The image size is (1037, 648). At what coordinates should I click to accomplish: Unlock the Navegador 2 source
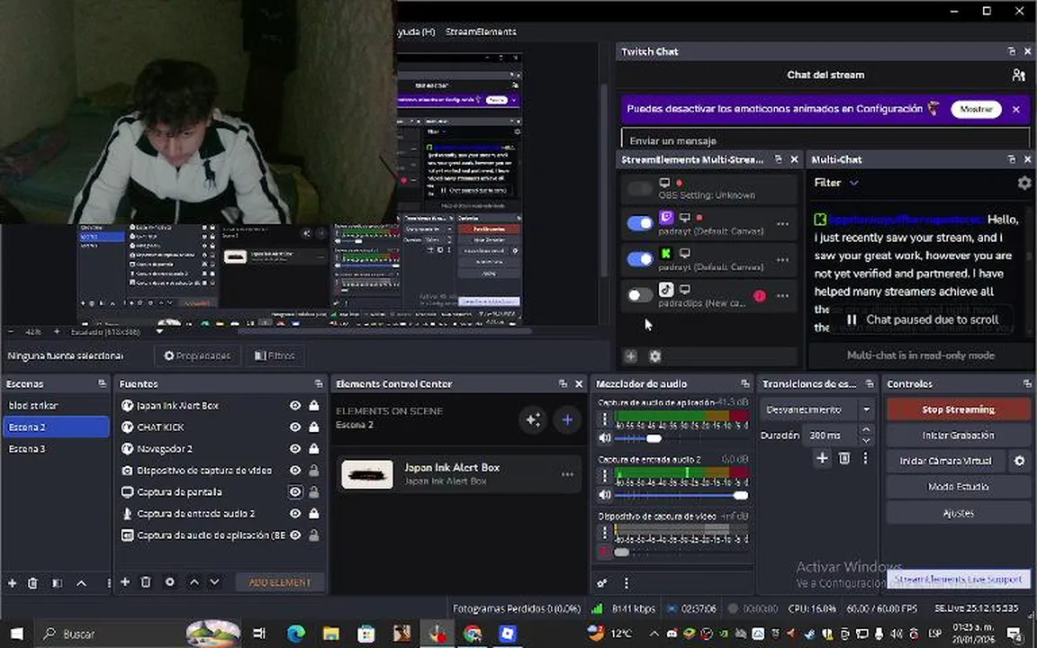coord(314,448)
